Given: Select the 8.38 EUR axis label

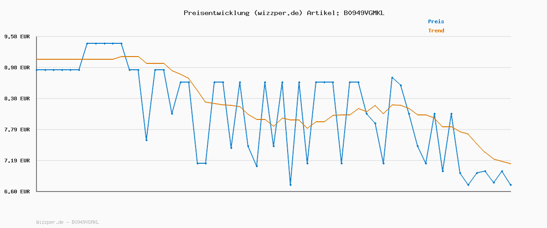Looking at the screenshot, I should point(17,98).
